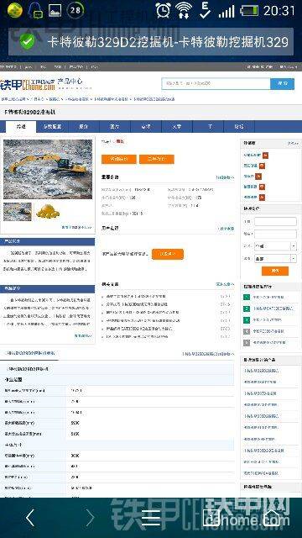The image size is (302, 538).
Task: Click the first orange icon in right sidebar list
Action: [265, 156]
